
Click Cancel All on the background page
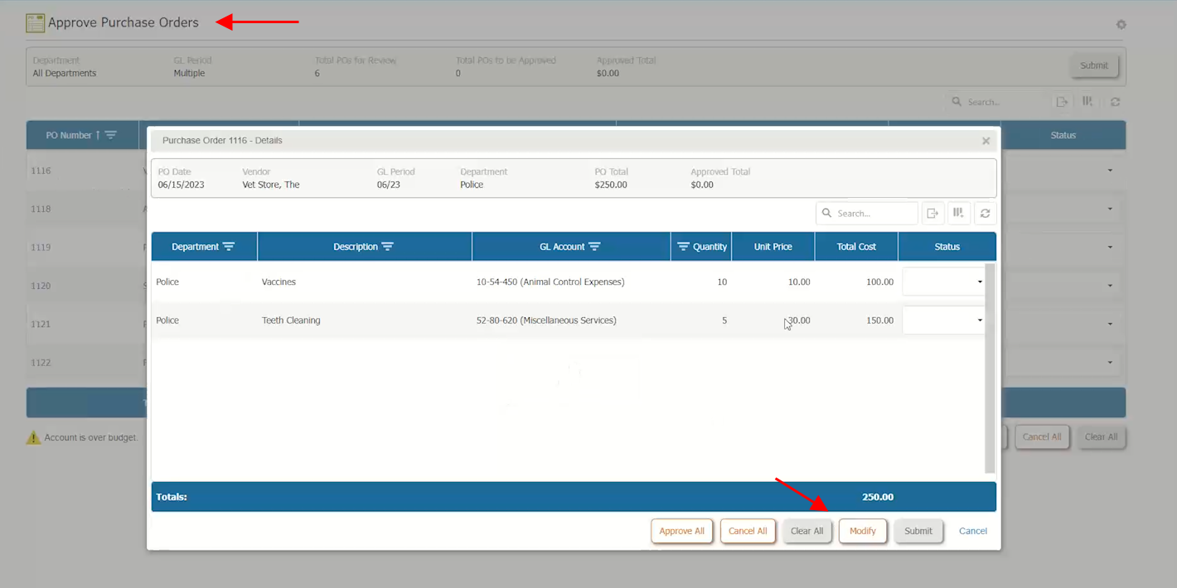(1042, 436)
